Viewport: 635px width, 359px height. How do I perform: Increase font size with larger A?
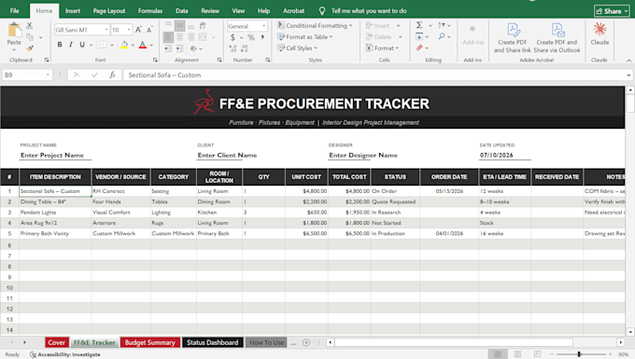[x=138, y=30]
